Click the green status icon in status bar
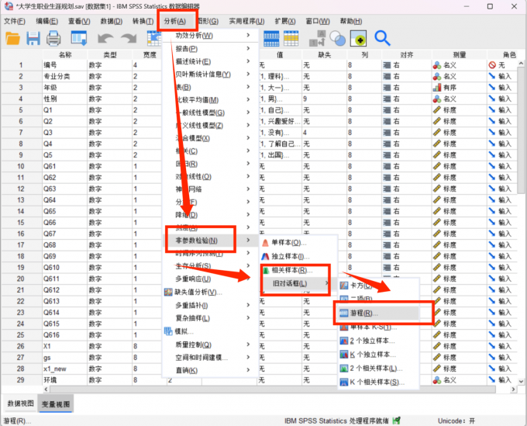The image size is (527, 426). 397,421
